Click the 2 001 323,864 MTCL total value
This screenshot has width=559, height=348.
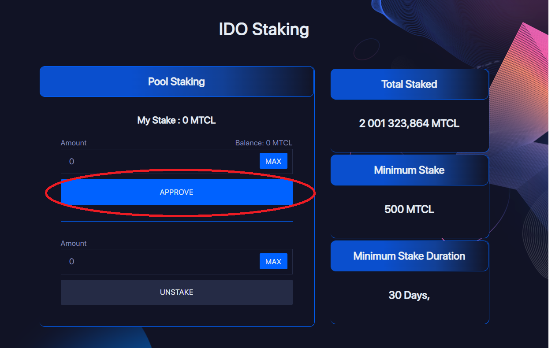coord(409,123)
